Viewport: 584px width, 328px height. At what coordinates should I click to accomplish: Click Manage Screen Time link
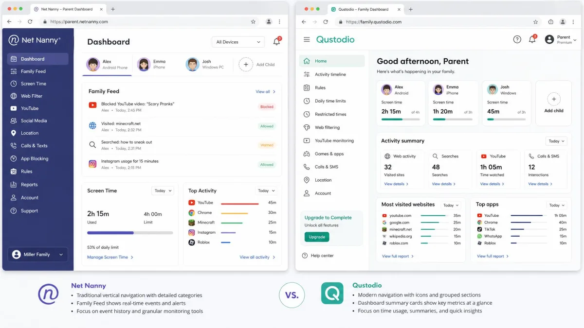(x=110, y=257)
